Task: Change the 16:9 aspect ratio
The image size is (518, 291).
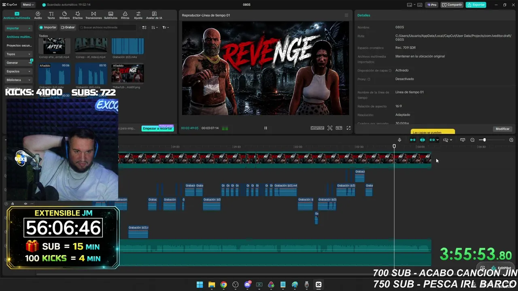Action: [x=339, y=128]
